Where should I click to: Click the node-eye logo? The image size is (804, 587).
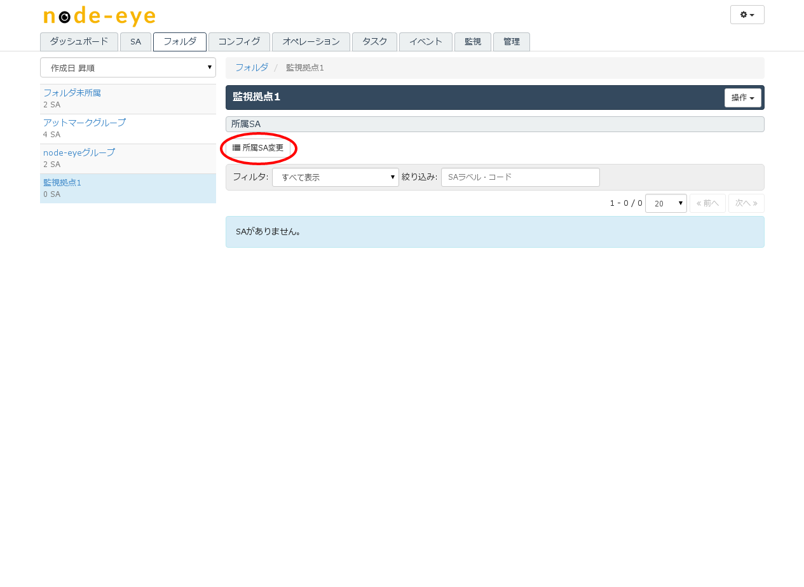[x=99, y=16]
